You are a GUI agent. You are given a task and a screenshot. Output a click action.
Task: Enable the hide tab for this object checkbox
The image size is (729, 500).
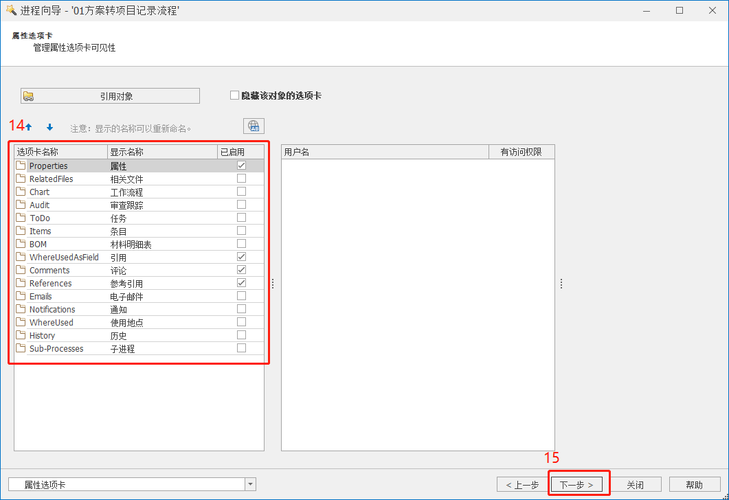pos(234,95)
